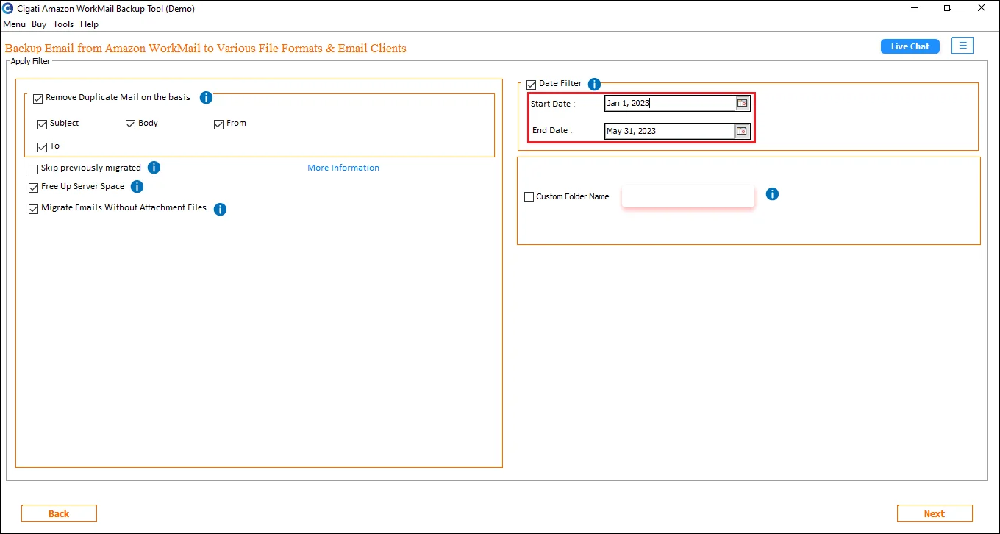Click the Cigati app logo in title bar
The width and height of the screenshot is (1000, 534).
[8, 9]
